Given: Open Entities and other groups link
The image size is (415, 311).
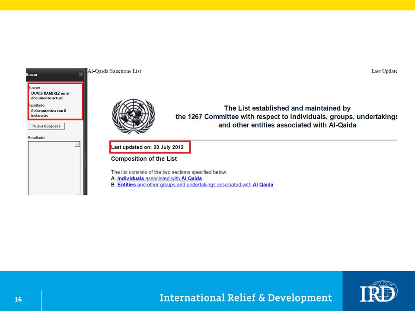Looking at the screenshot, I should point(195,184).
